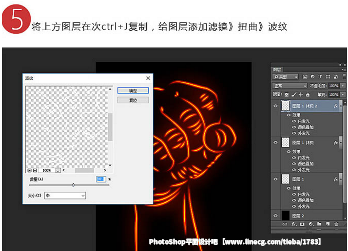Hide layer 图层 1
The height and width of the screenshot is (251, 348).
275,179
